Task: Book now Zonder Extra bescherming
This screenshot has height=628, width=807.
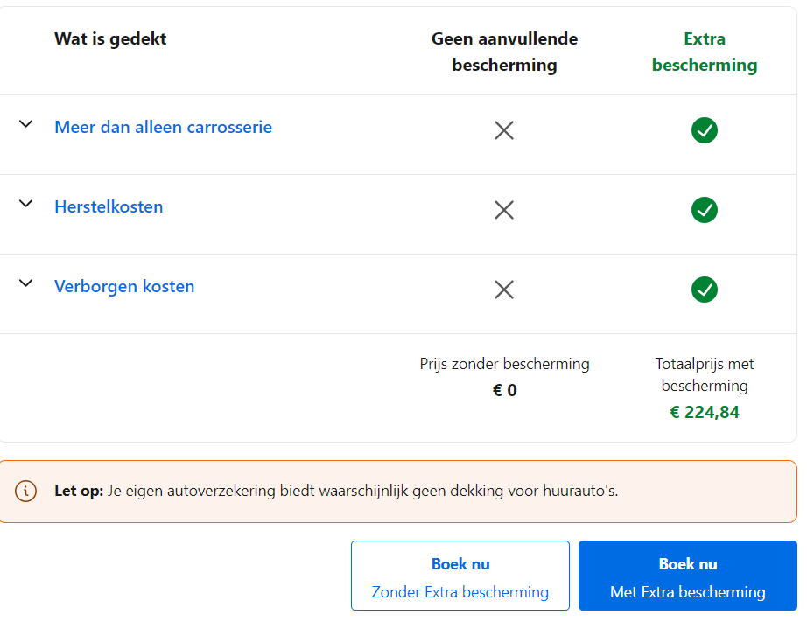Action: pyautogui.click(x=460, y=576)
